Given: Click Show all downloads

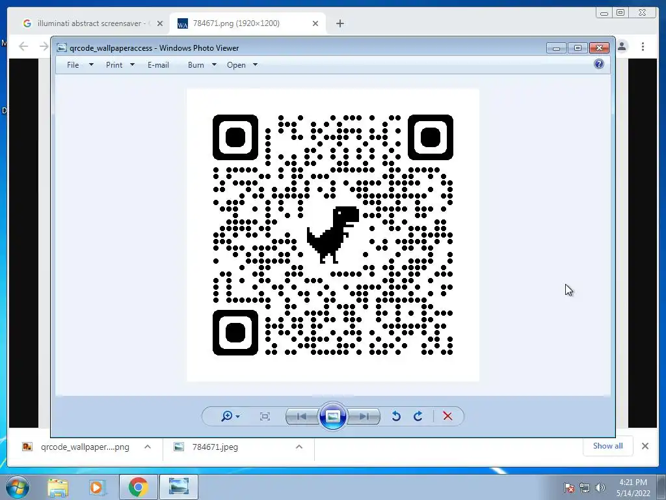Looking at the screenshot, I should 608,445.
